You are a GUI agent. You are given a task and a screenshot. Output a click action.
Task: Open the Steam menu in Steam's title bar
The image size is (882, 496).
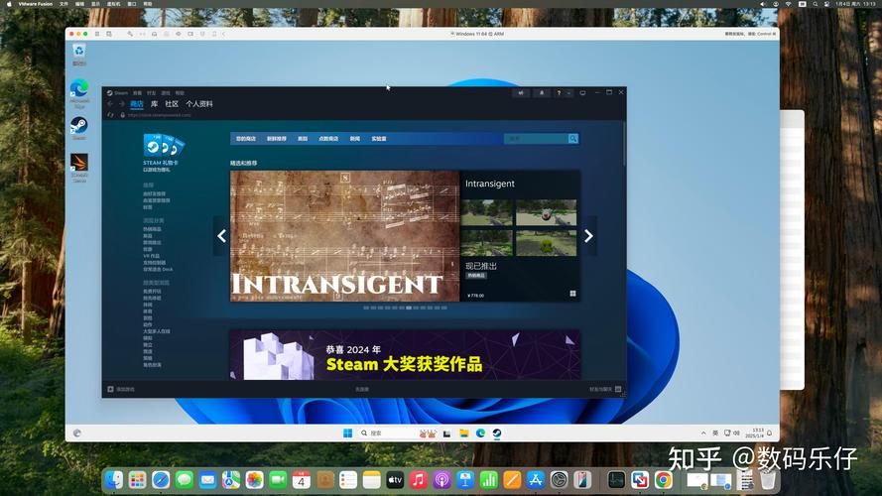coord(117,93)
